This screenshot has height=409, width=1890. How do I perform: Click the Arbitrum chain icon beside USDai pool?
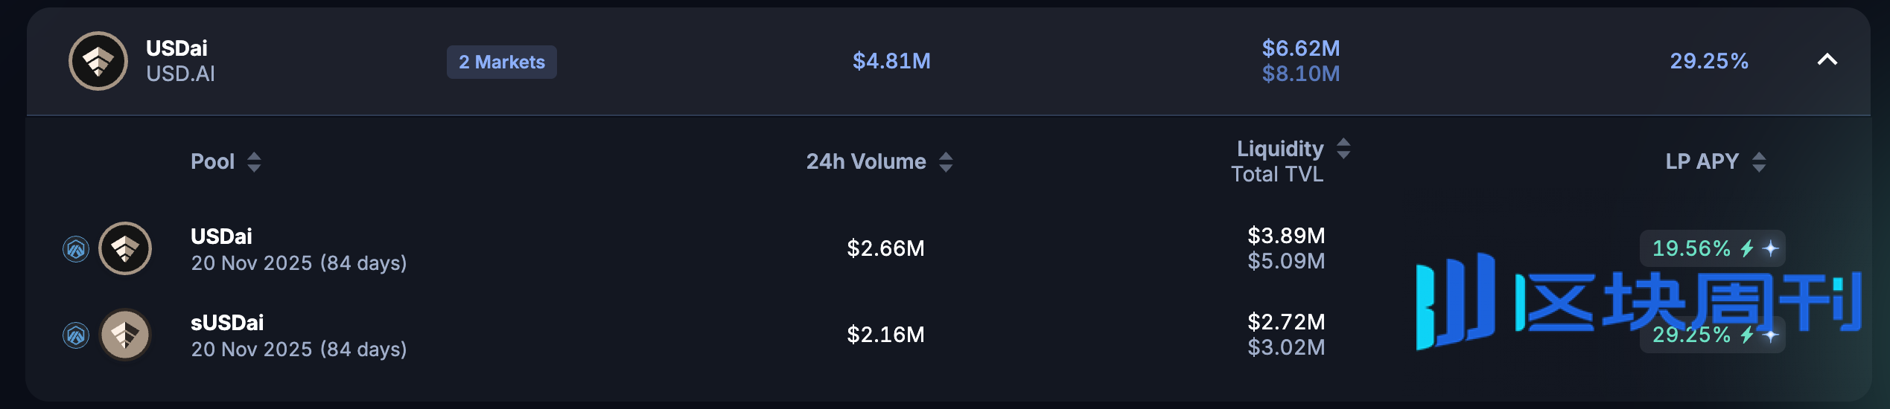(76, 249)
